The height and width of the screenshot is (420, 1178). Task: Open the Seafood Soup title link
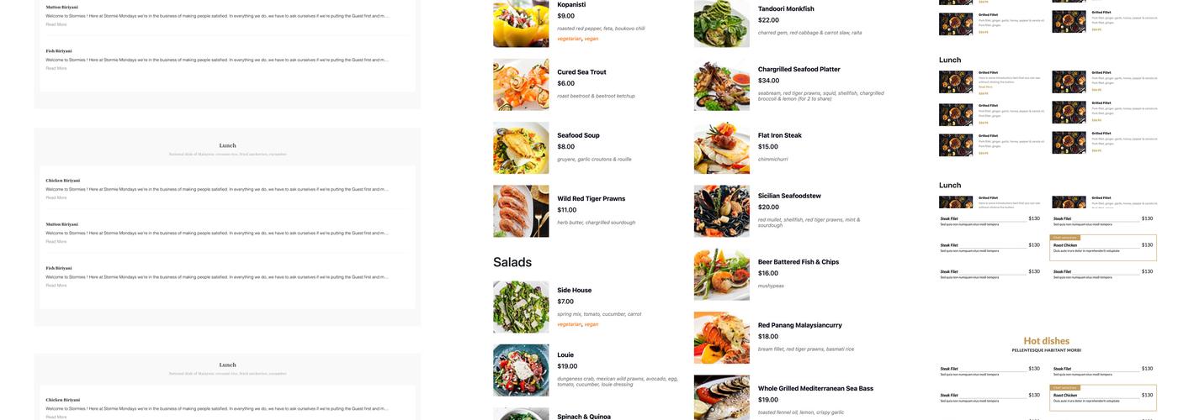(x=578, y=135)
